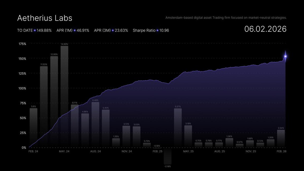Screen dimensions: 304x171
Task: Click the 50% y-axis label
Action: tap(23, 118)
